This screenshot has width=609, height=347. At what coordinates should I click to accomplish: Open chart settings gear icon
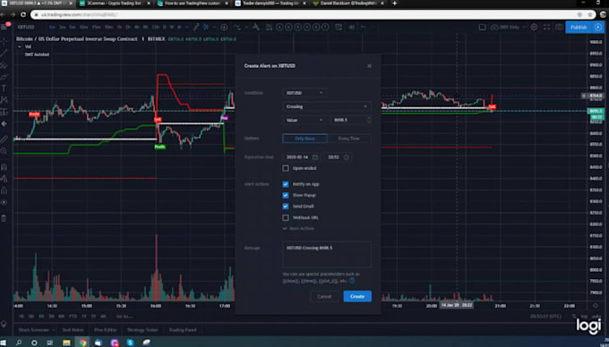(534, 27)
